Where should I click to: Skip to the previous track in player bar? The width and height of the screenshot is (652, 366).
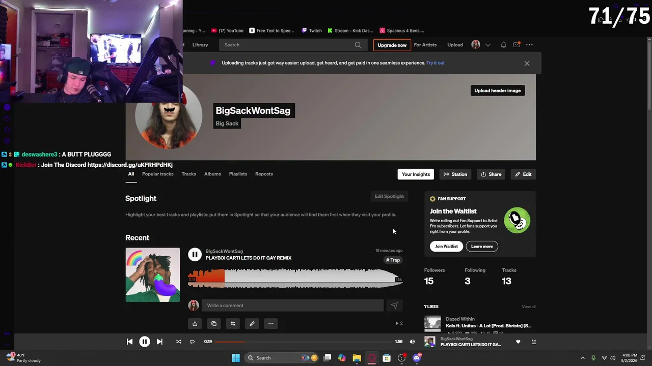coord(129,342)
